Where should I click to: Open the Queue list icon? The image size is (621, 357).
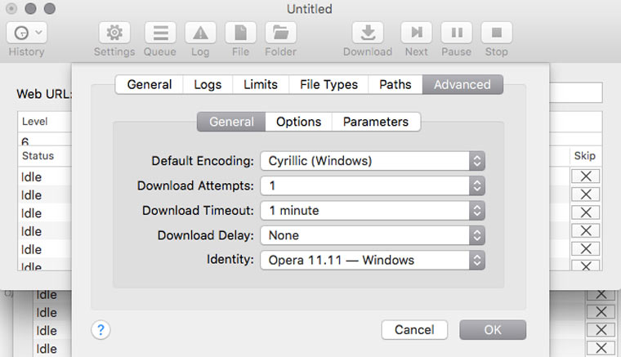coord(160,33)
